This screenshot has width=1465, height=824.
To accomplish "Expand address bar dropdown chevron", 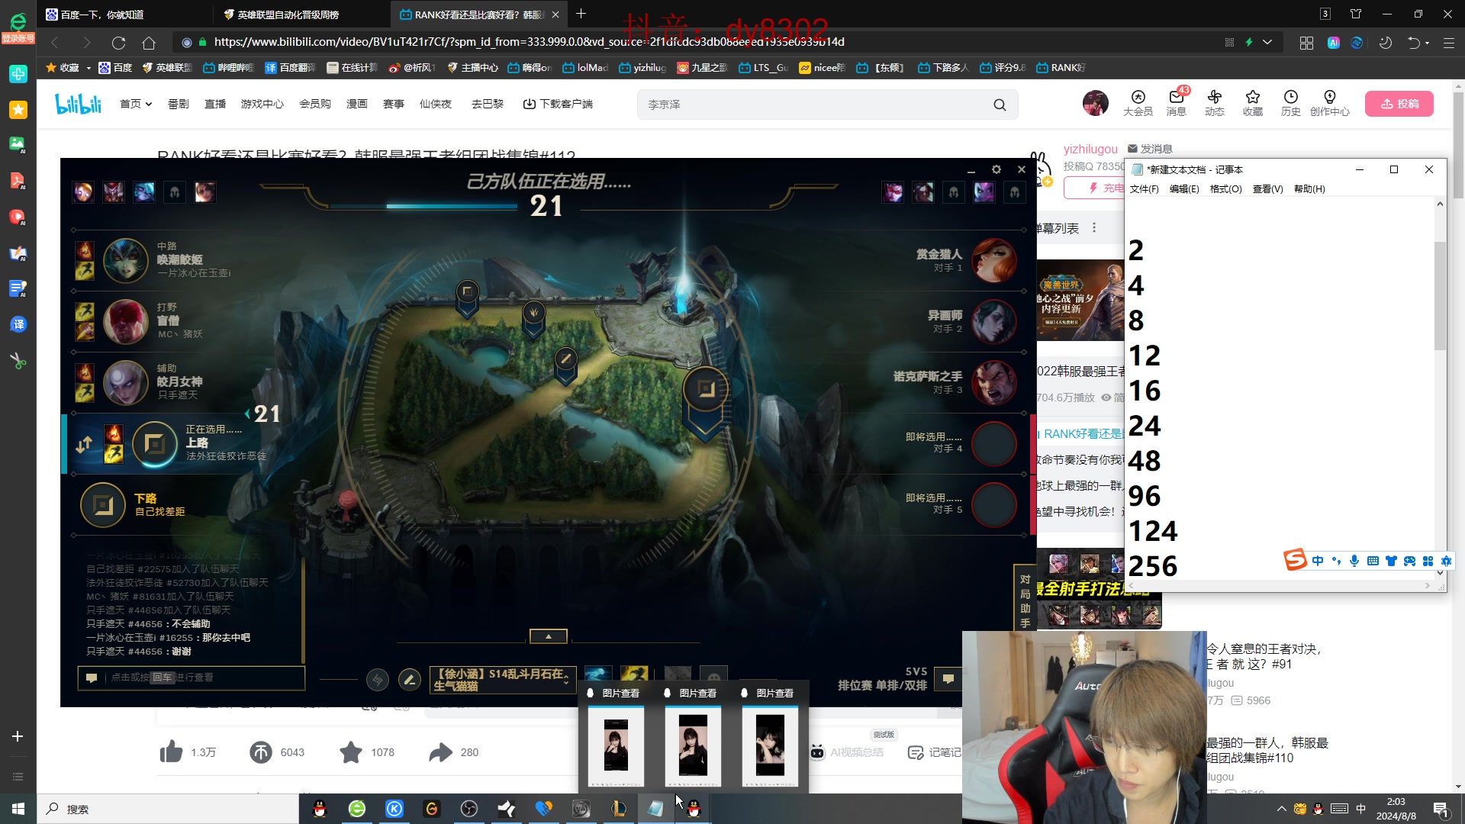I will [x=1267, y=42].
